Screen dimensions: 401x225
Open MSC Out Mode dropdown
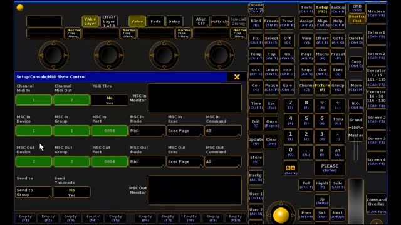pyautogui.click(x=147, y=161)
